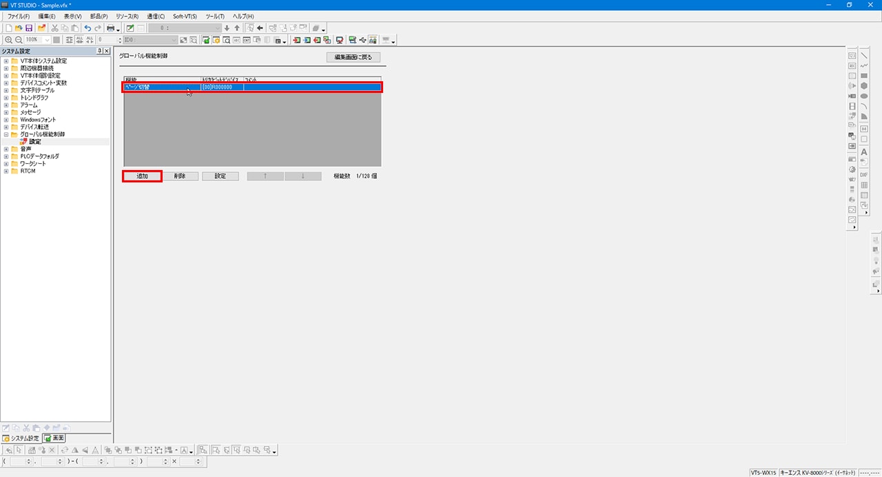The height and width of the screenshot is (477, 882).
Task: Switch to the システム設定 bottom tab
Action: [x=21, y=438]
